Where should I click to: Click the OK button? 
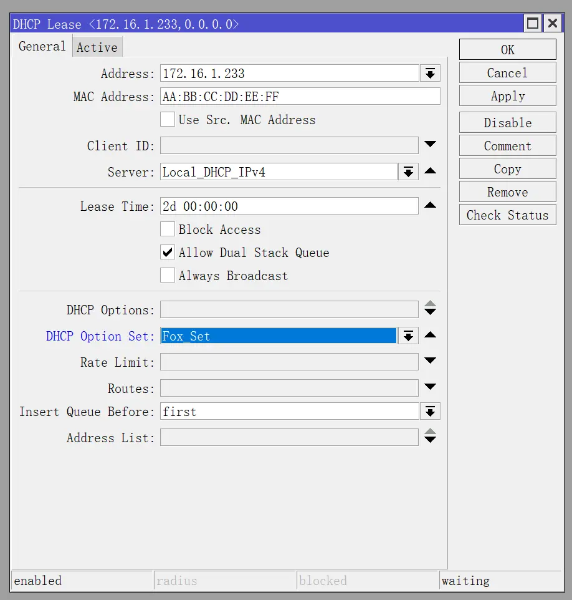(507, 49)
